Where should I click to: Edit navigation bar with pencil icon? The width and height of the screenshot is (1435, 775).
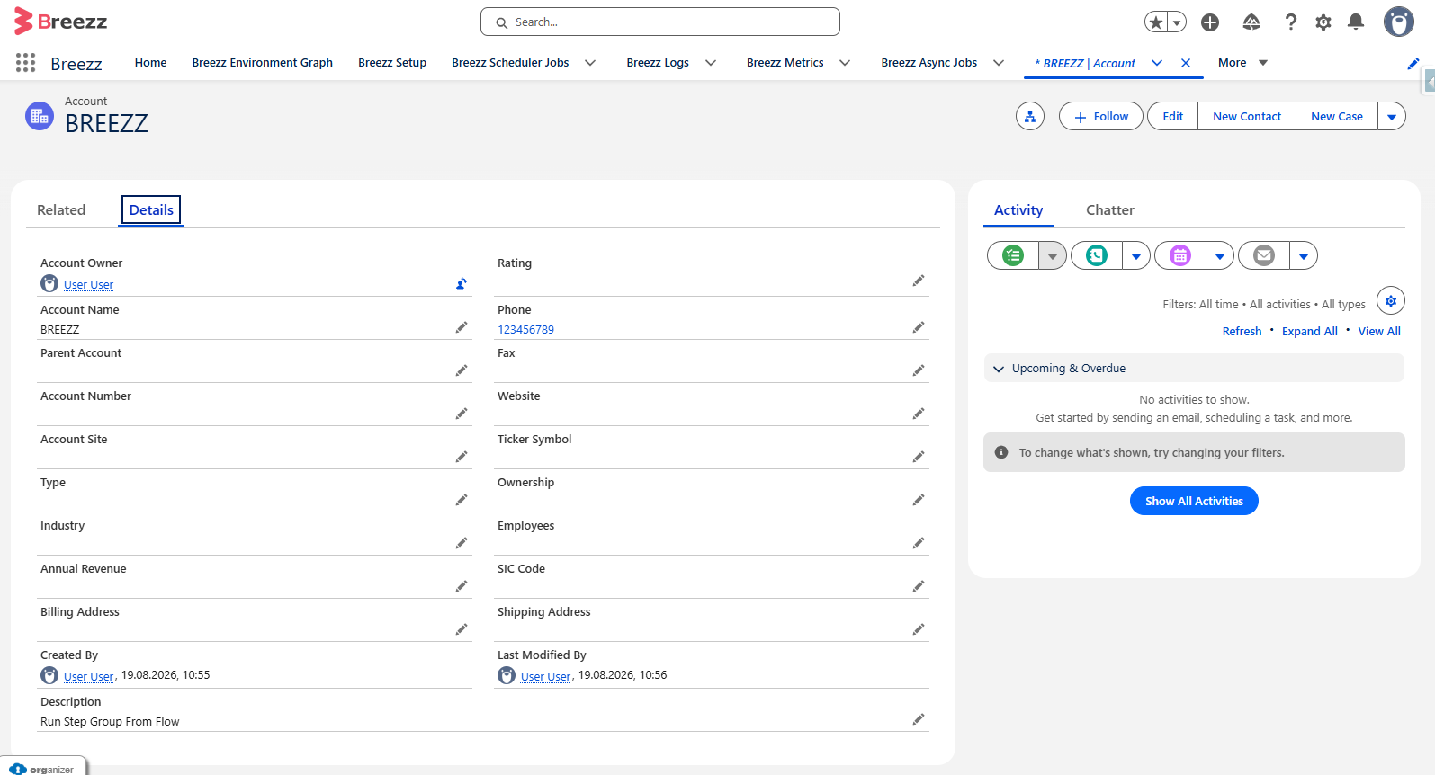click(1413, 64)
